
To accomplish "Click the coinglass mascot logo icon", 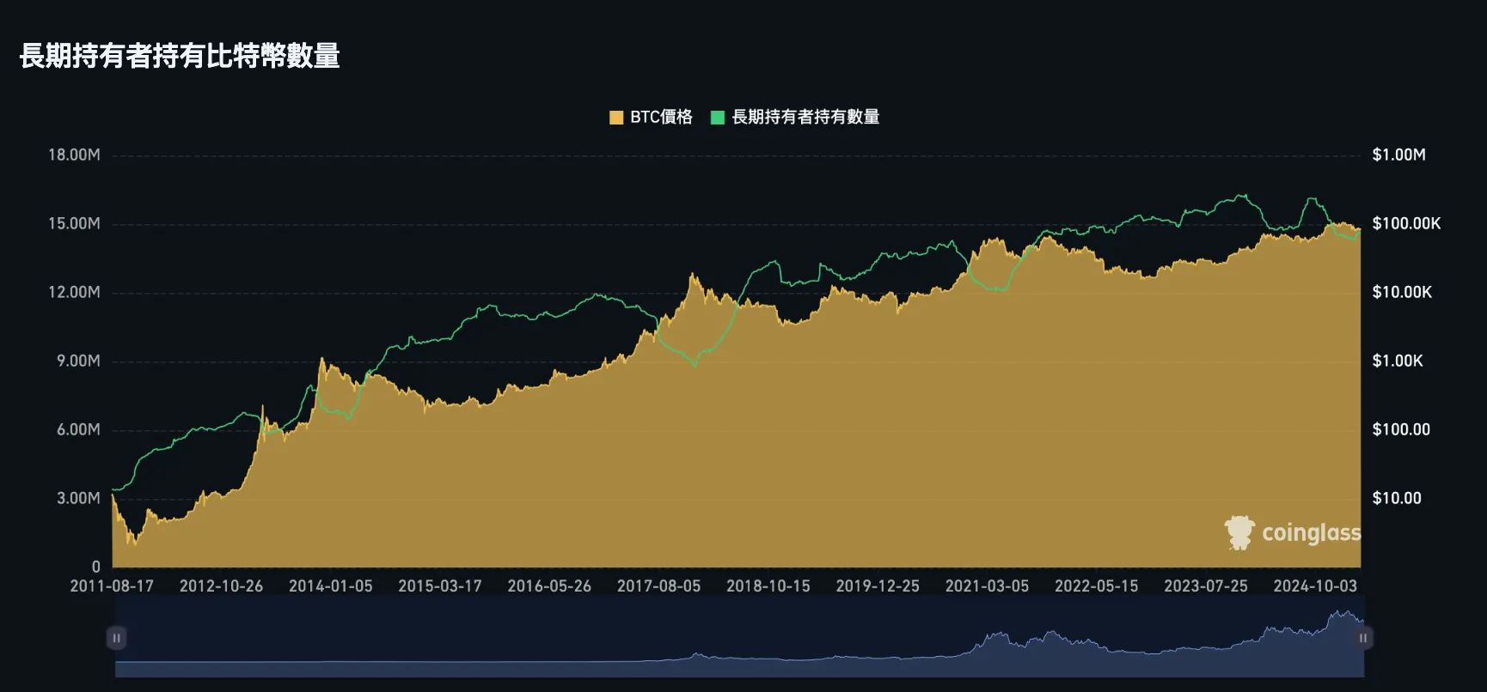I will click(x=1239, y=533).
